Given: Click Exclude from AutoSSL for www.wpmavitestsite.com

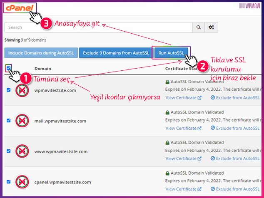Looking at the screenshot, I should pyautogui.click(x=235, y=158).
